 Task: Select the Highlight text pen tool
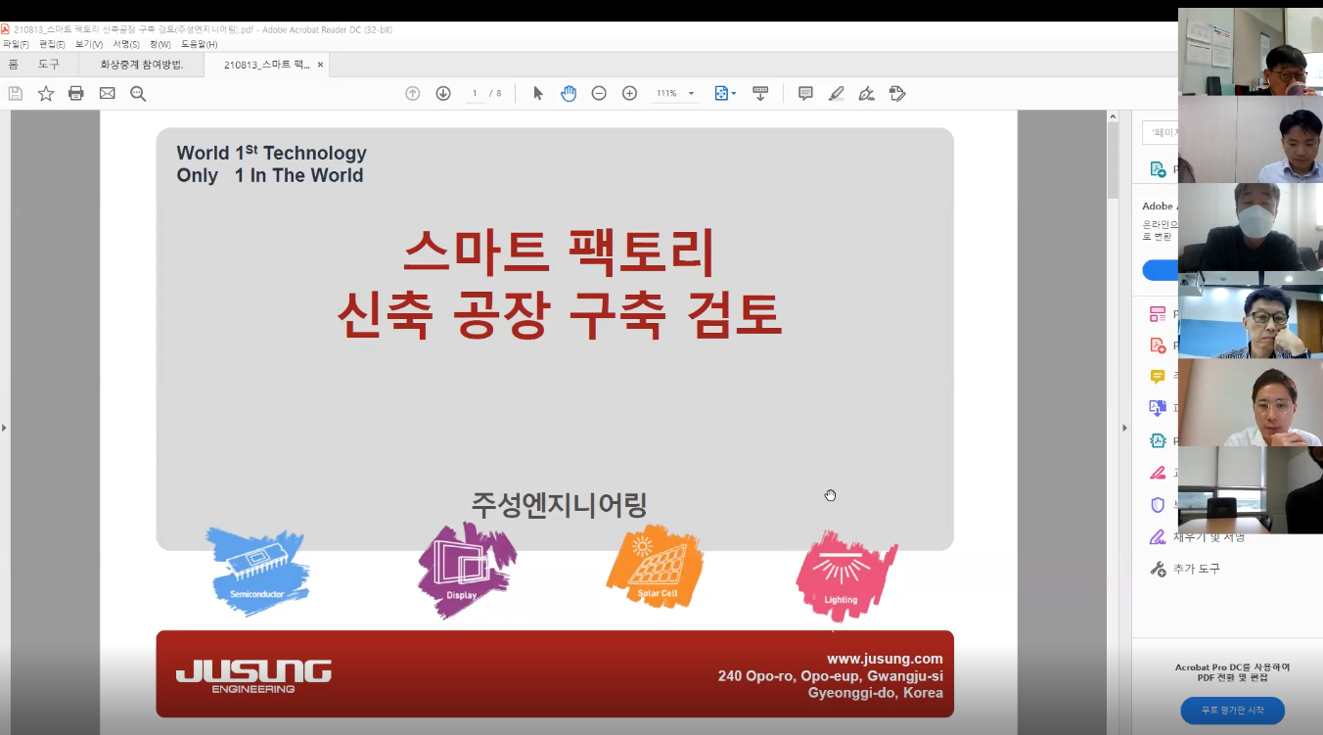tap(836, 93)
